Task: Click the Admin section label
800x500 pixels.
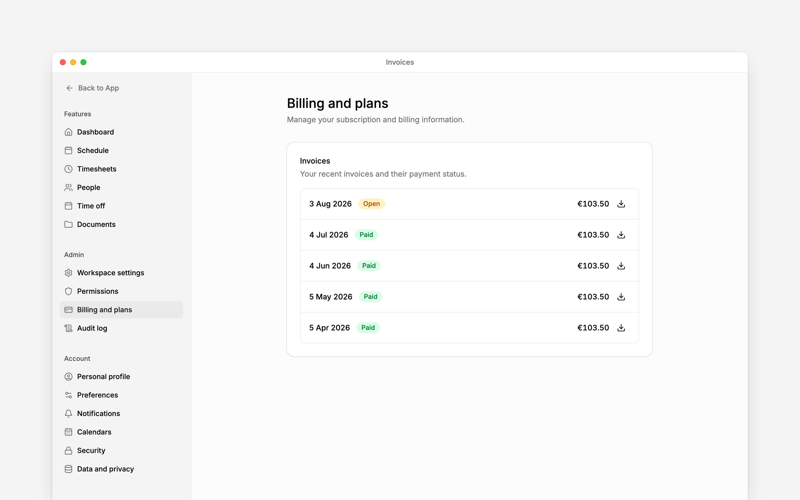Action: coord(74,255)
